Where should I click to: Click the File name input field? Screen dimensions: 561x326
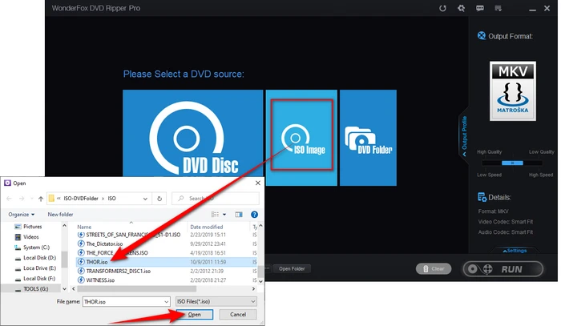[123, 302]
